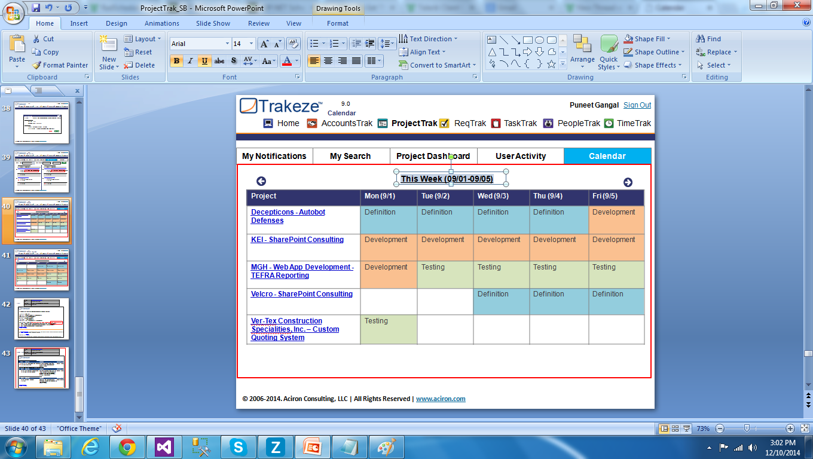Launch Google Chrome from the taskbar
The width and height of the screenshot is (813, 459).
click(x=127, y=447)
